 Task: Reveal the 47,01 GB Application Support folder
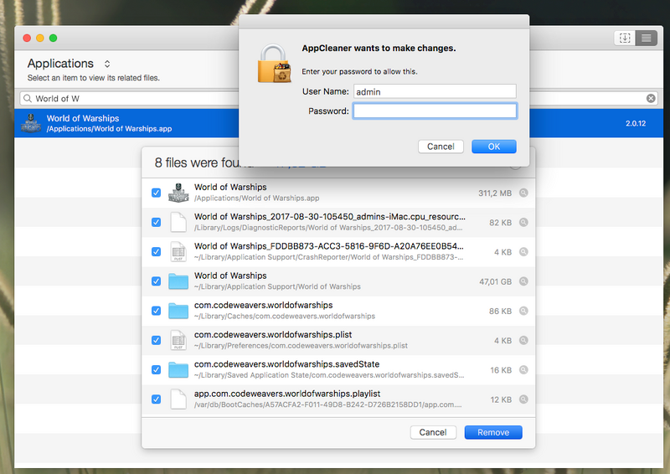pyautogui.click(x=523, y=281)
